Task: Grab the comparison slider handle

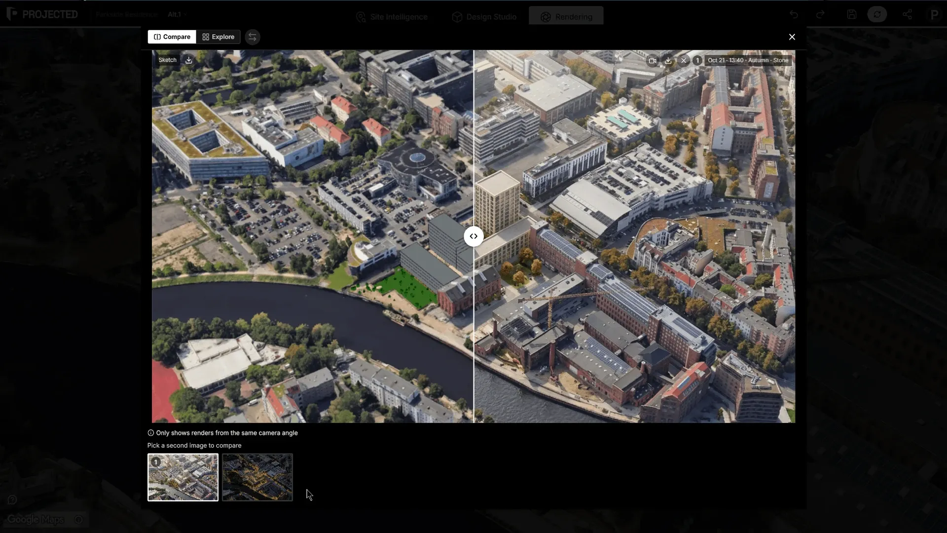Action: click(x=473, y=236)
